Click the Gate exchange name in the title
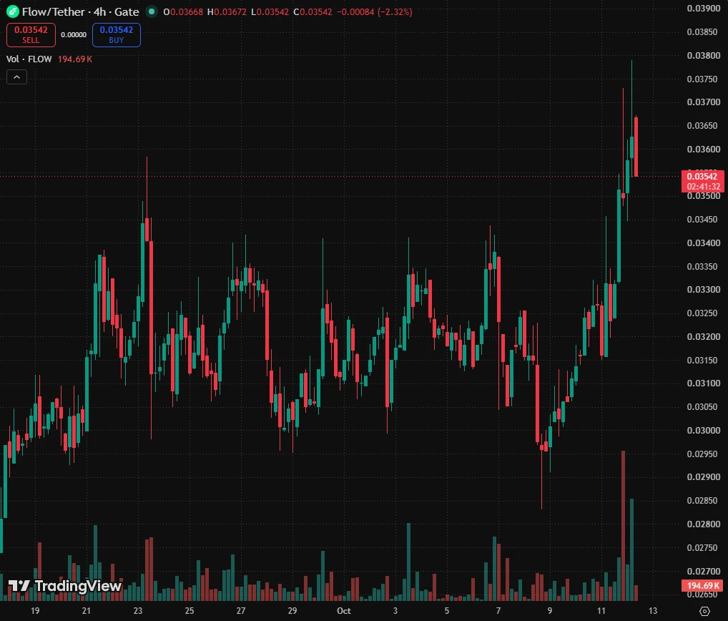The image size is (728, 621). [127, 11]
